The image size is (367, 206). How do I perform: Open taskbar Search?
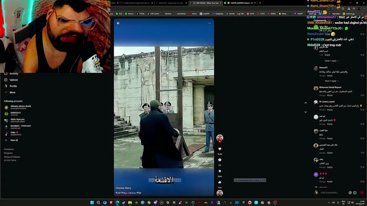point(98,203)
